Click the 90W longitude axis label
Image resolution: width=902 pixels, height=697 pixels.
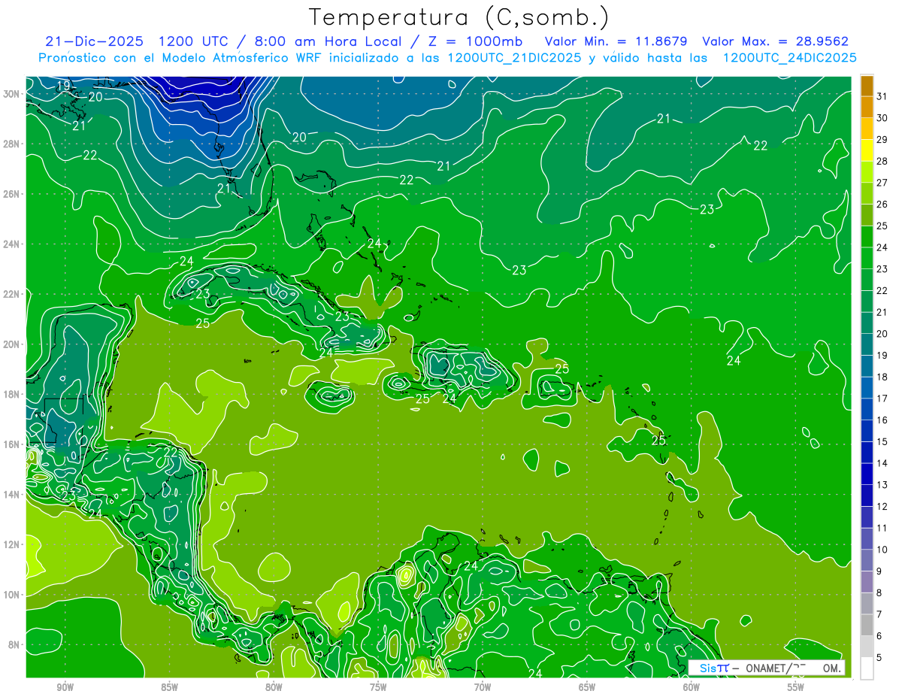click(65, 687)
